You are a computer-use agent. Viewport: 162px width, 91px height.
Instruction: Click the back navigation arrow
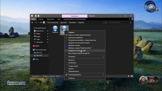(x=32, y=22)
